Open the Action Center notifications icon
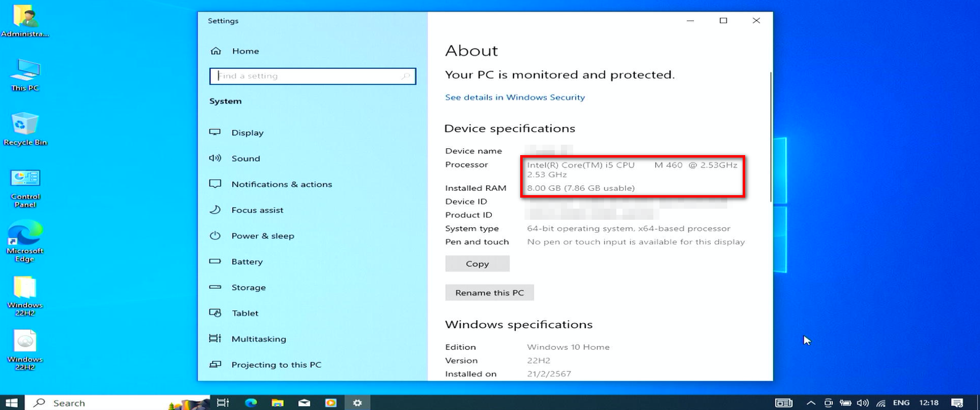980x410 pixels. (x=957, y=403)
